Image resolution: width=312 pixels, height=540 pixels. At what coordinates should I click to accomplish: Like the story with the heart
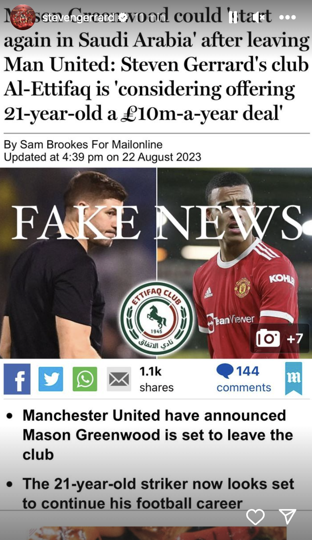255,517
